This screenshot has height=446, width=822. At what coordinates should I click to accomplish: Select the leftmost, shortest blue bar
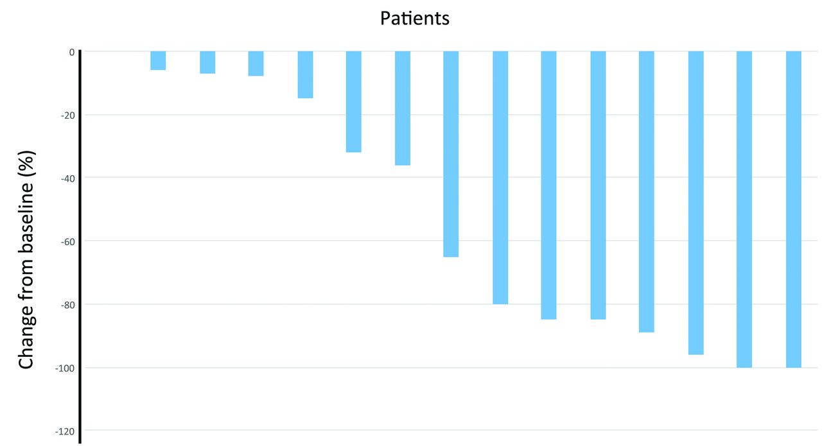[x=158, y=60]
